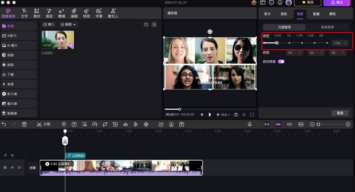Open the download center icon
This screenshot has height=192, width=355.
[x=280, y=3]
